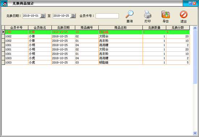Click the scrollbar down arrow

[x=195, y=133]
